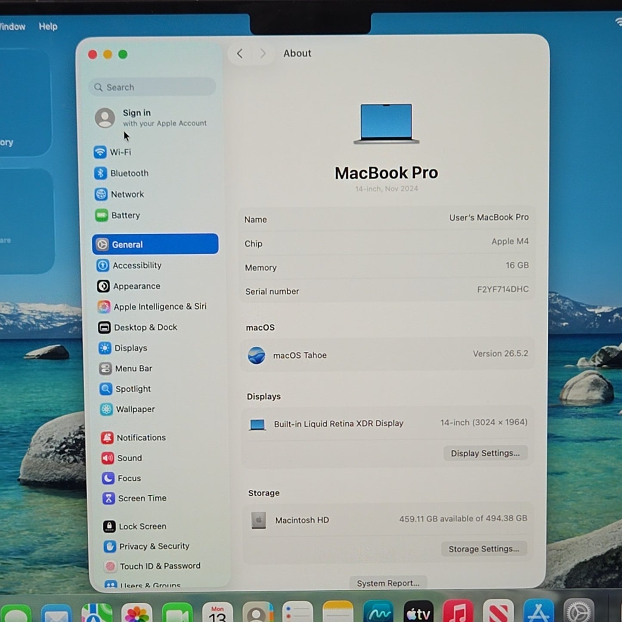Click Display Settings… button
This screenshot has height=622, width=622.
click(x=485, y=453)
